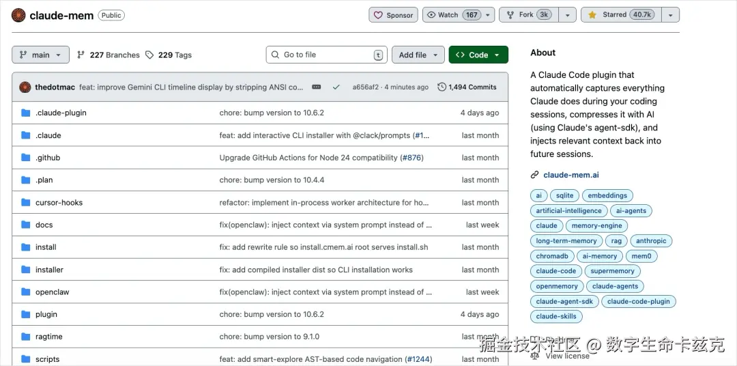
Task: Open the latest commit message about Gemini CLI
Action: (x=191, y=87)
